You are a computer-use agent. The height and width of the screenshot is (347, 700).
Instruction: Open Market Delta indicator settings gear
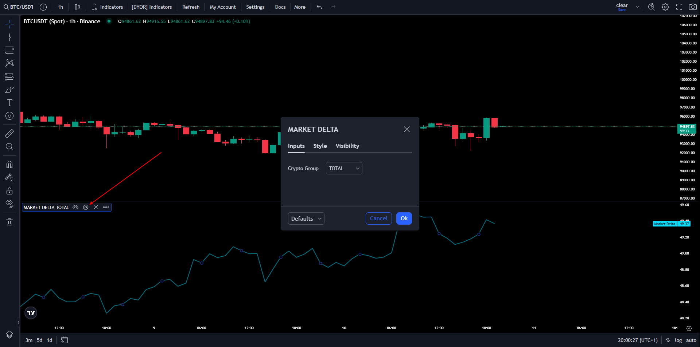(x=86, y=207)
